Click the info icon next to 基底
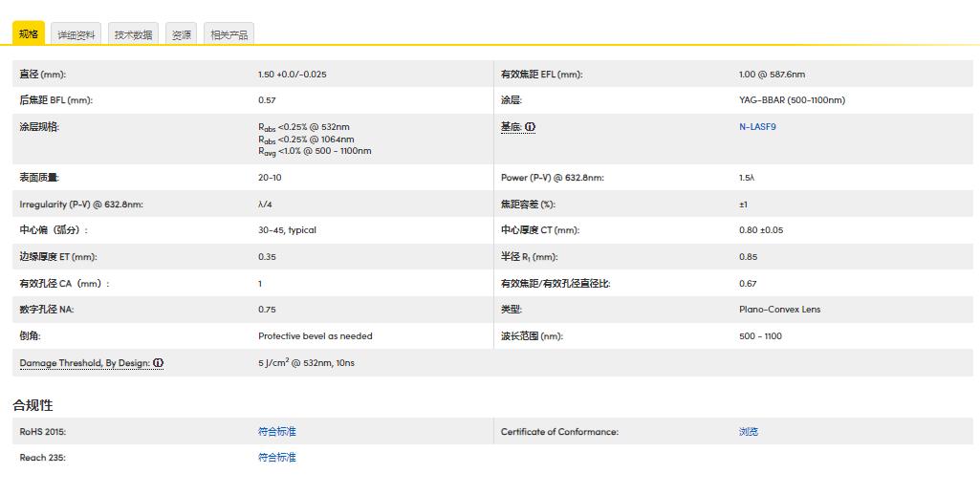980x495 pixels. [531, 127]
